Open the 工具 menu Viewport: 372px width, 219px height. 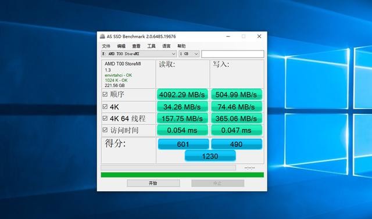(151, 46)
